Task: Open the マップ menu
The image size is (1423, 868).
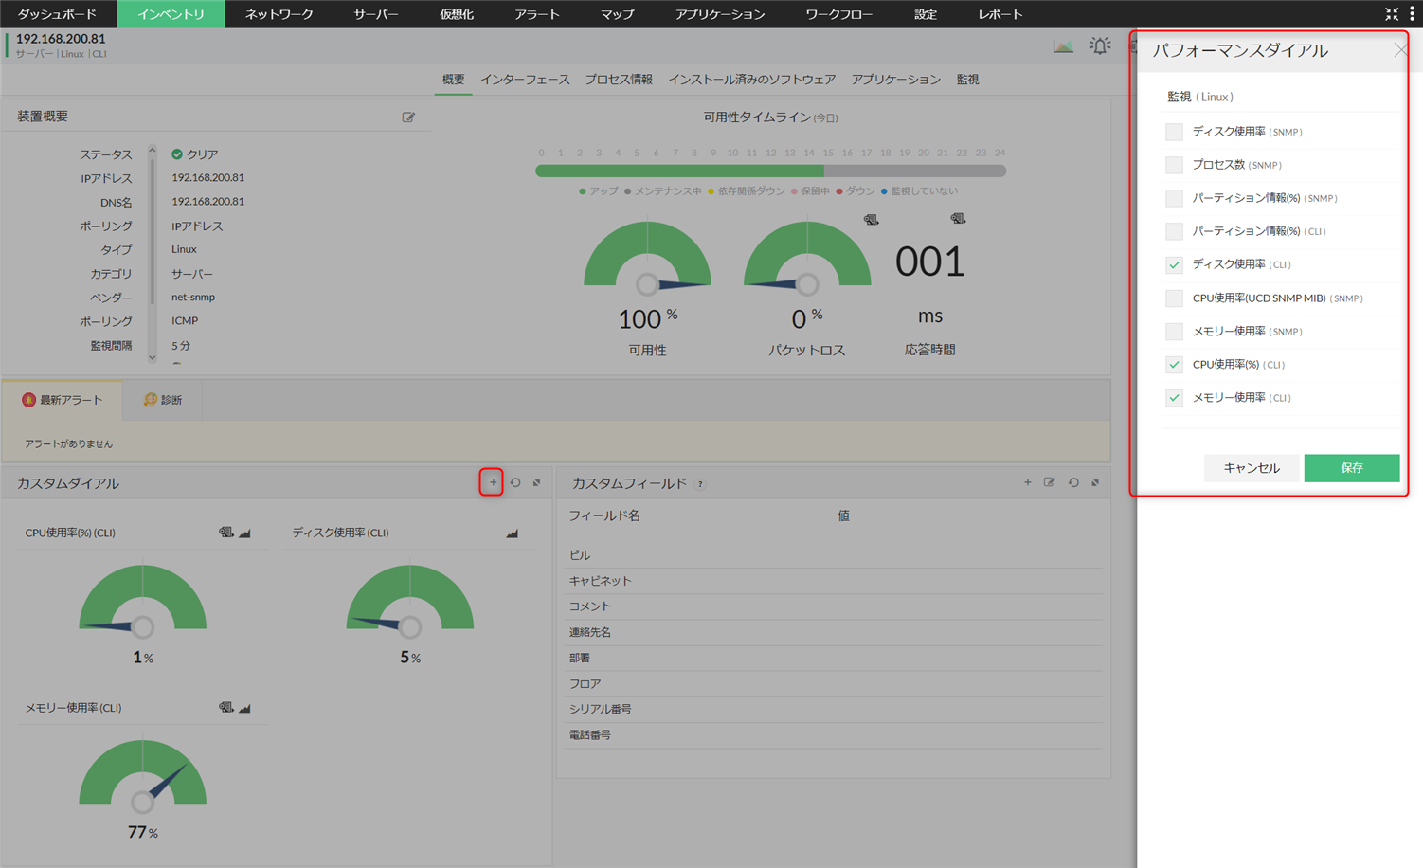Action: click(617, 14)
